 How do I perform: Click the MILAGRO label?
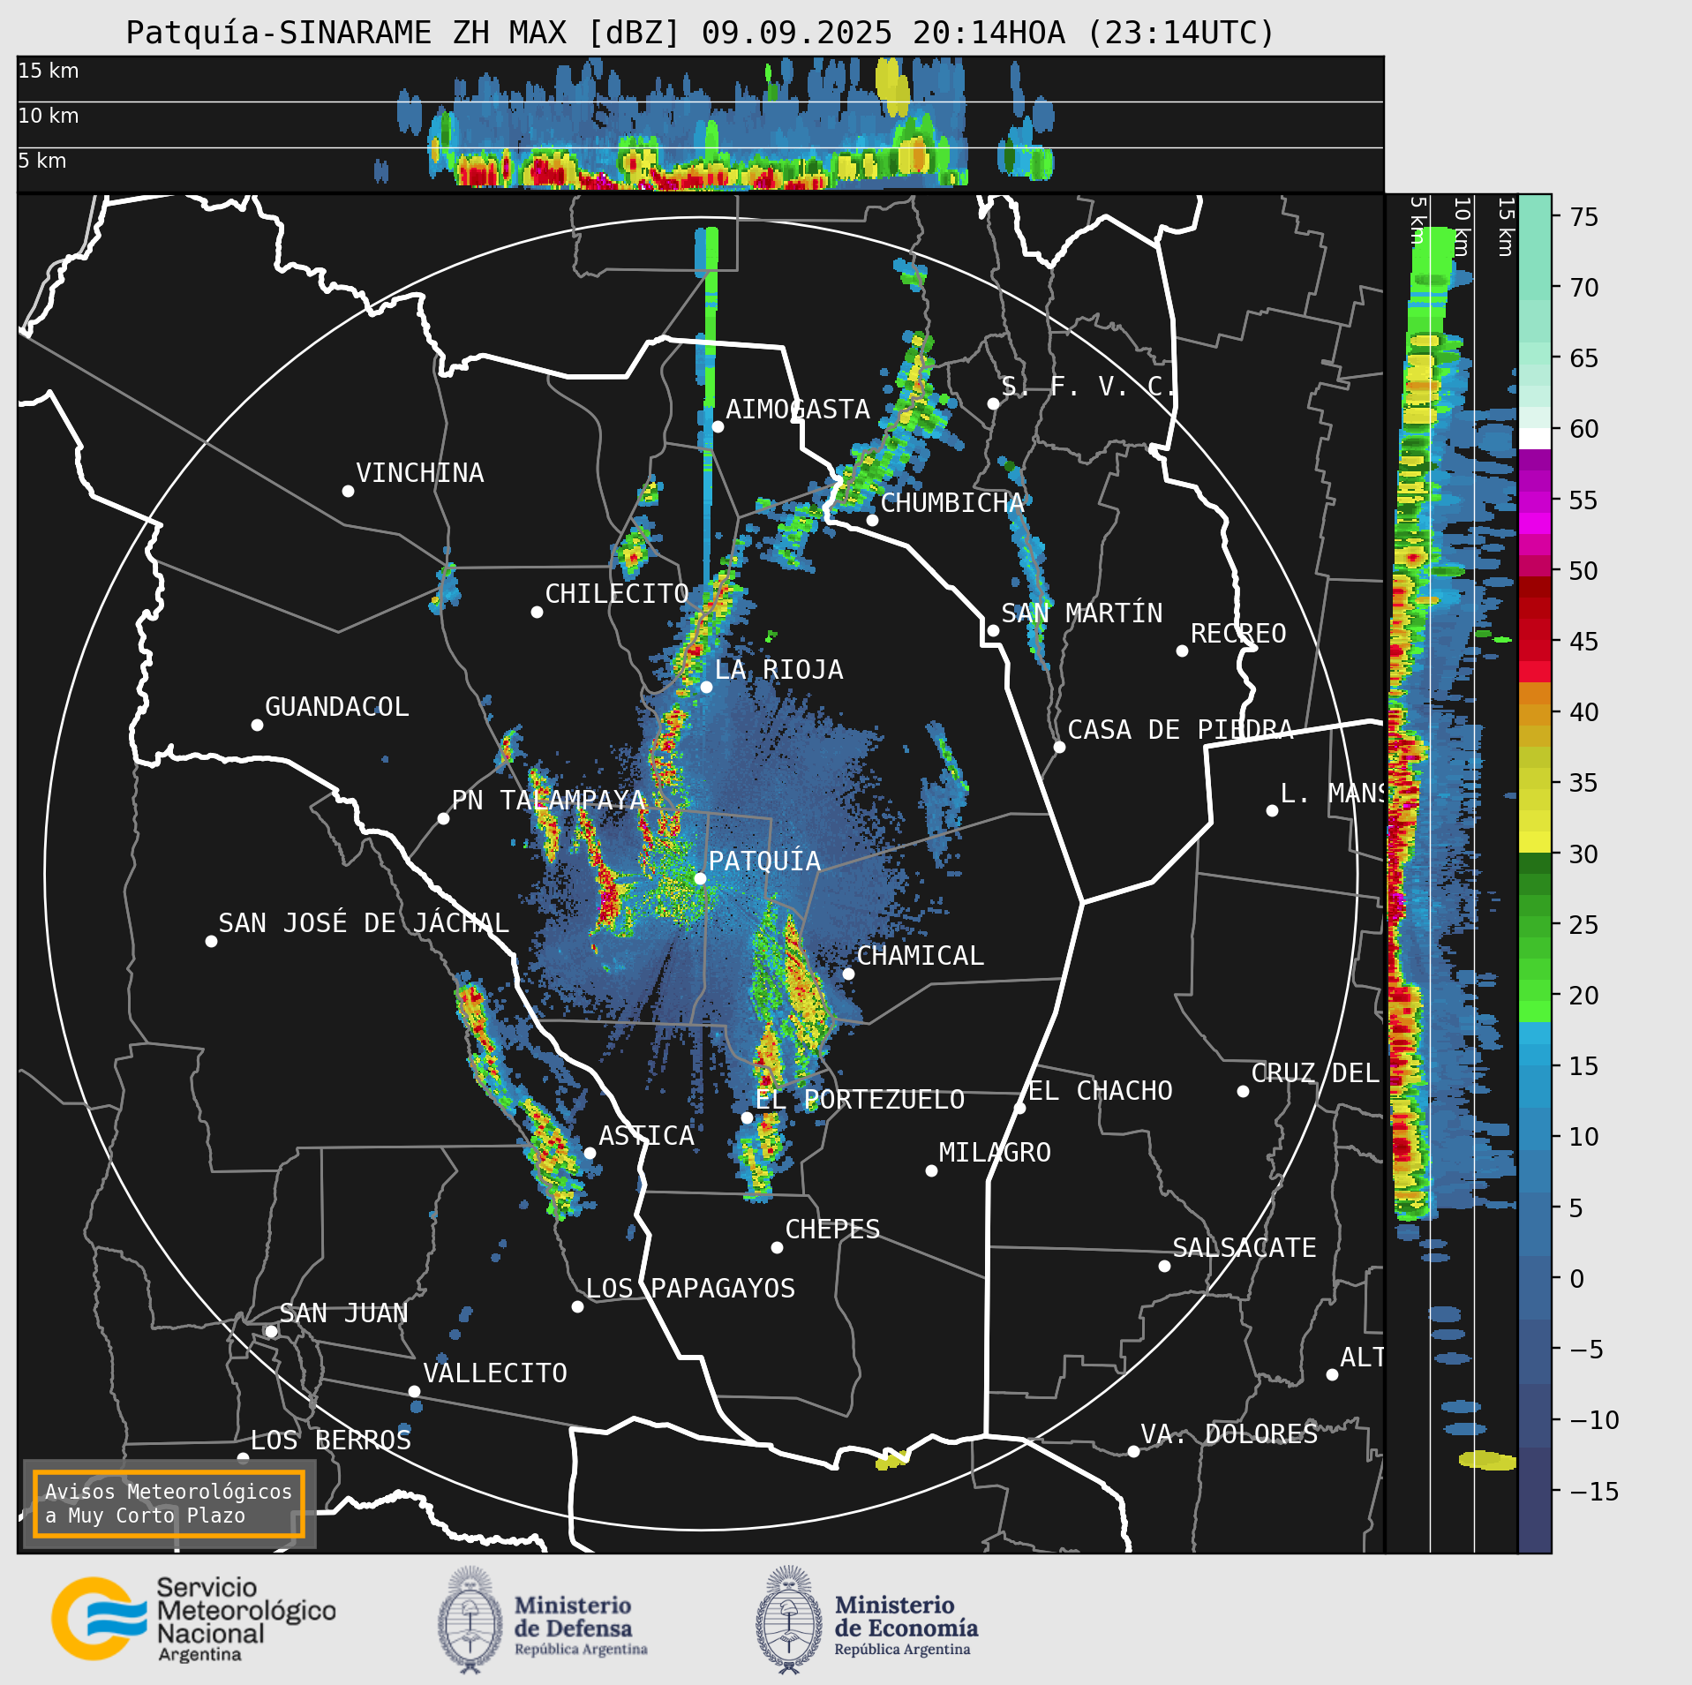(995, 1152)
